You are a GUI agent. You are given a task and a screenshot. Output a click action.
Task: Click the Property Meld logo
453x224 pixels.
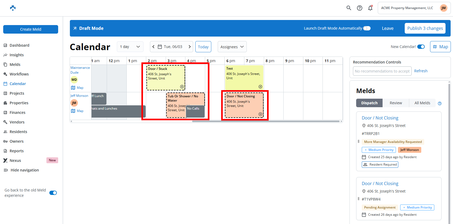pyautogui.click(x=13, y=8)
